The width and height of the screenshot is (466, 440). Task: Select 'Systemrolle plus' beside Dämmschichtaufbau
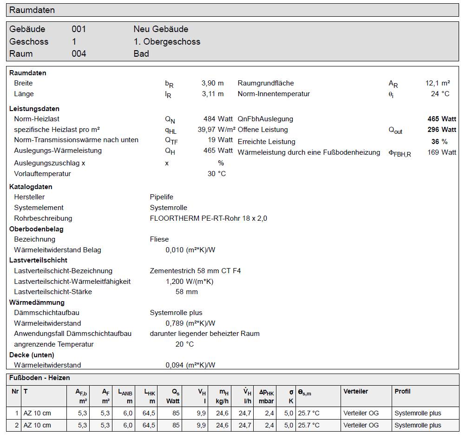[x=176, y=313]
